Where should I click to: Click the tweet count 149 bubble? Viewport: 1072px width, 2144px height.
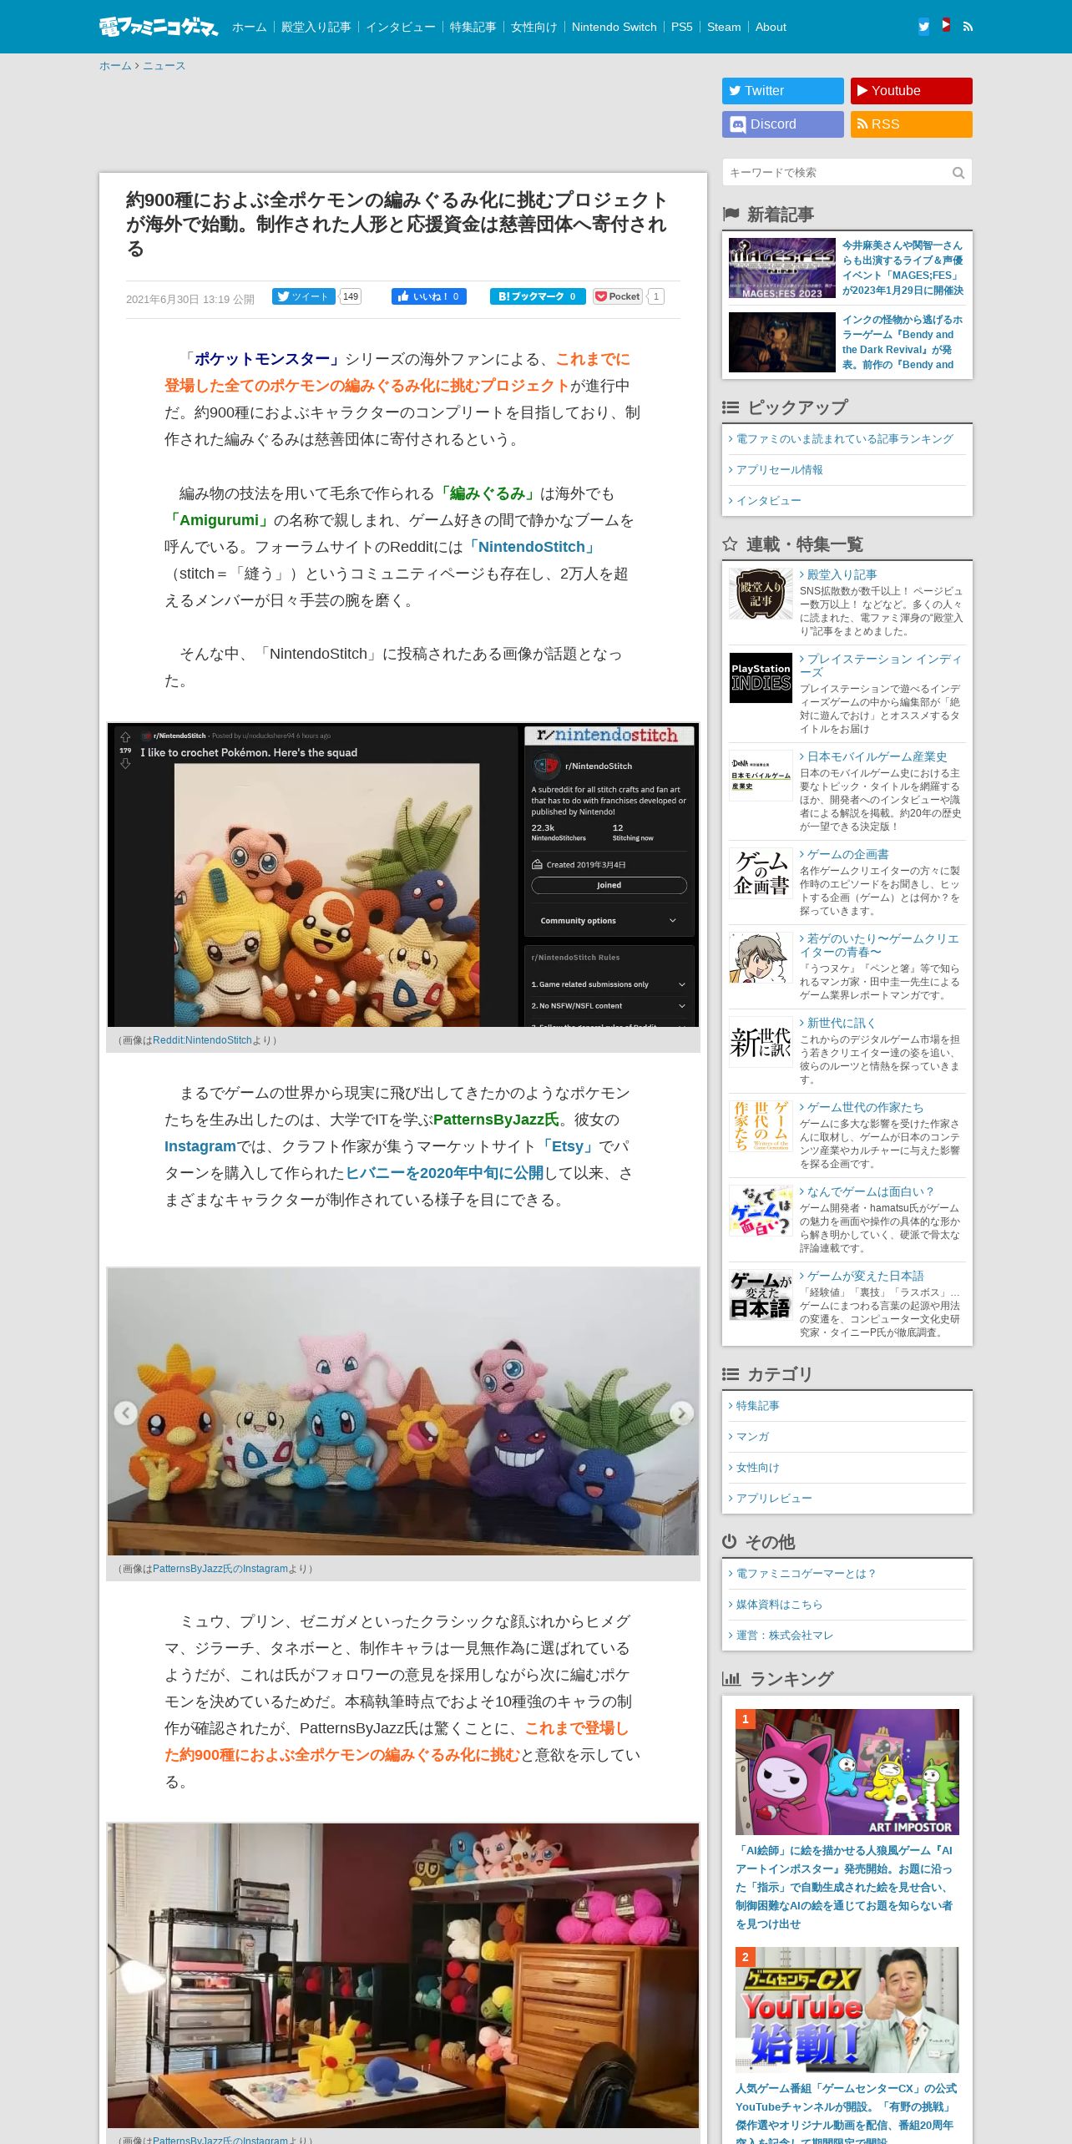[351, 296]
